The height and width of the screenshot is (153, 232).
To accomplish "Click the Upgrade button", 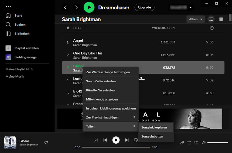I will pos(145,7).
